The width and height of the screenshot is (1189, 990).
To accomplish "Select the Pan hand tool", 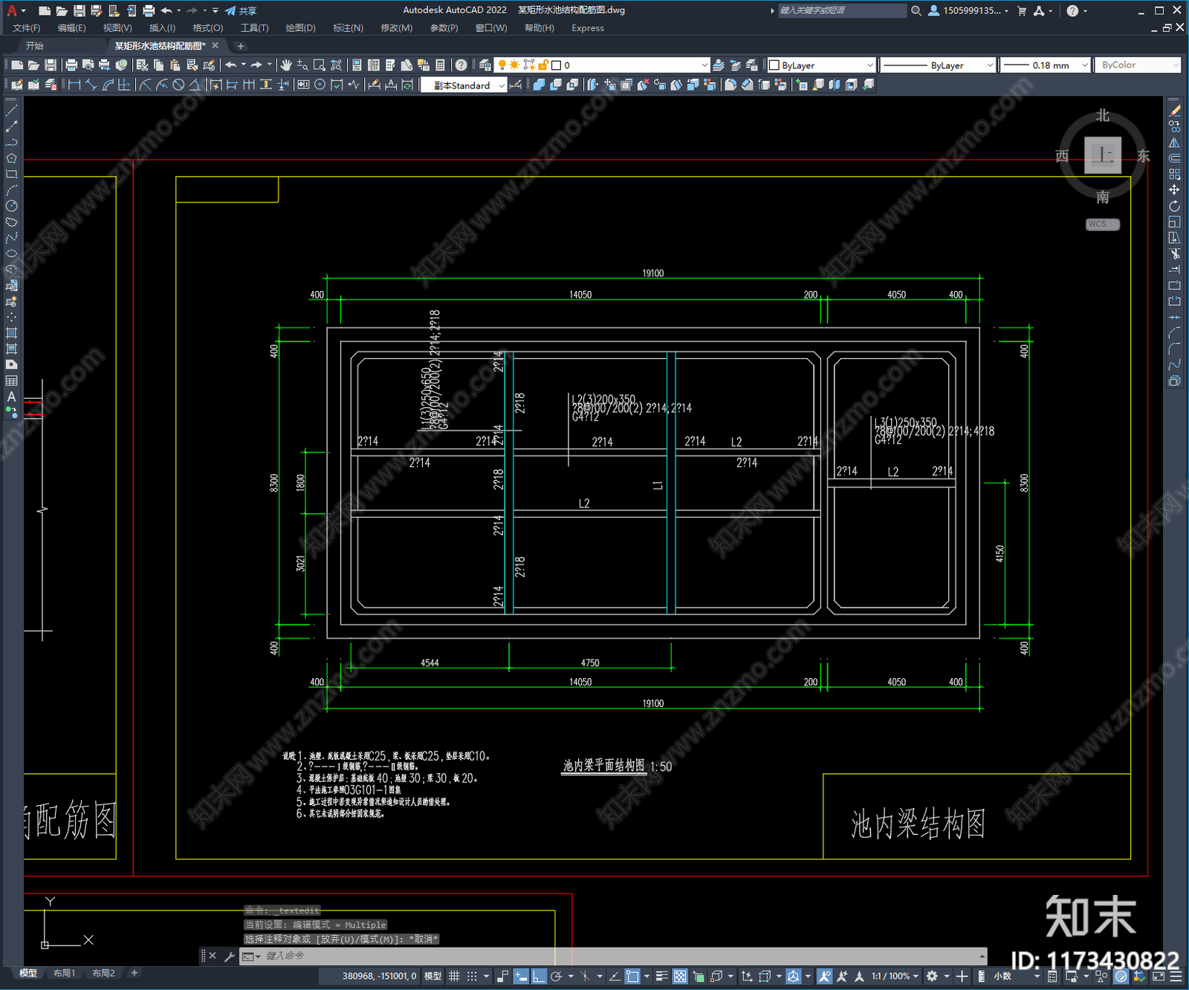I will point(286,65).
